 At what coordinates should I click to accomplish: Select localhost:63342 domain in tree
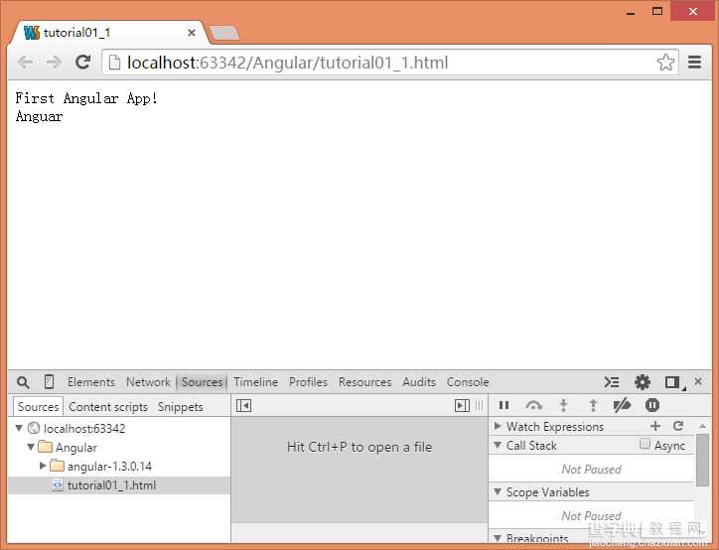(84, 429)
